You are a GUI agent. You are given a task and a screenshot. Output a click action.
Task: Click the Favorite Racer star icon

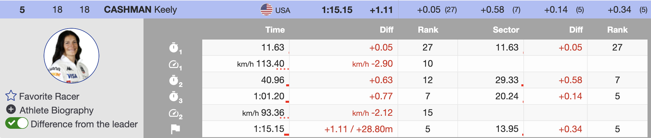[x=11, y=96]
